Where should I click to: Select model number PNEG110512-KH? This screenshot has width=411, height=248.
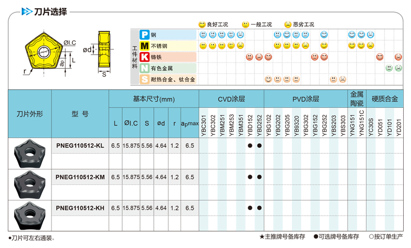pos(80,208)
